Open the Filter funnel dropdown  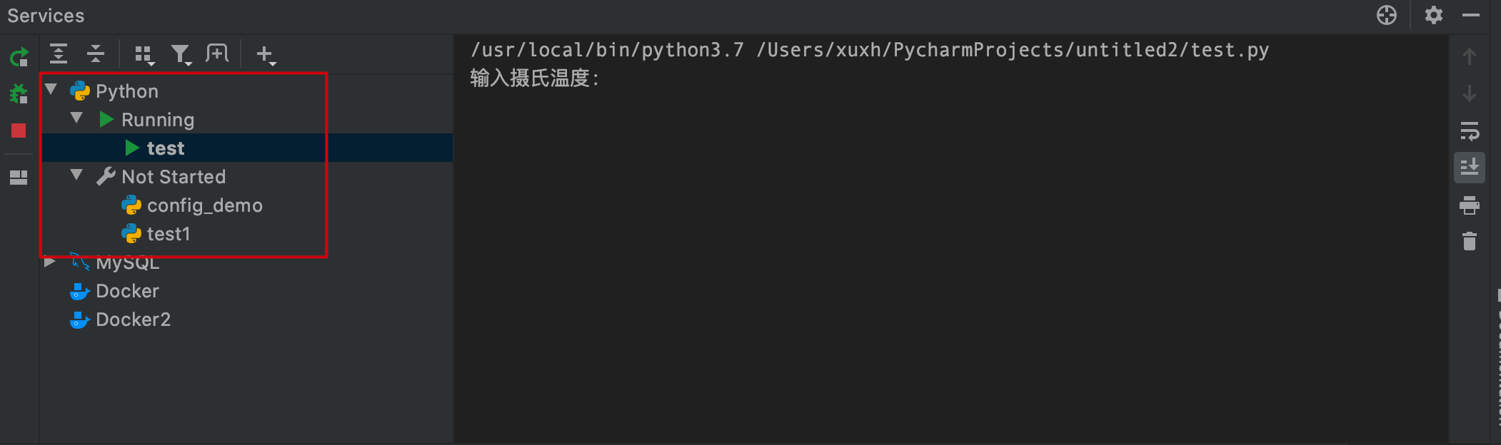pos(181,55)
